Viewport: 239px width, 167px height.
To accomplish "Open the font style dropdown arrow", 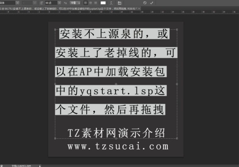I will [x=35, y=3].
